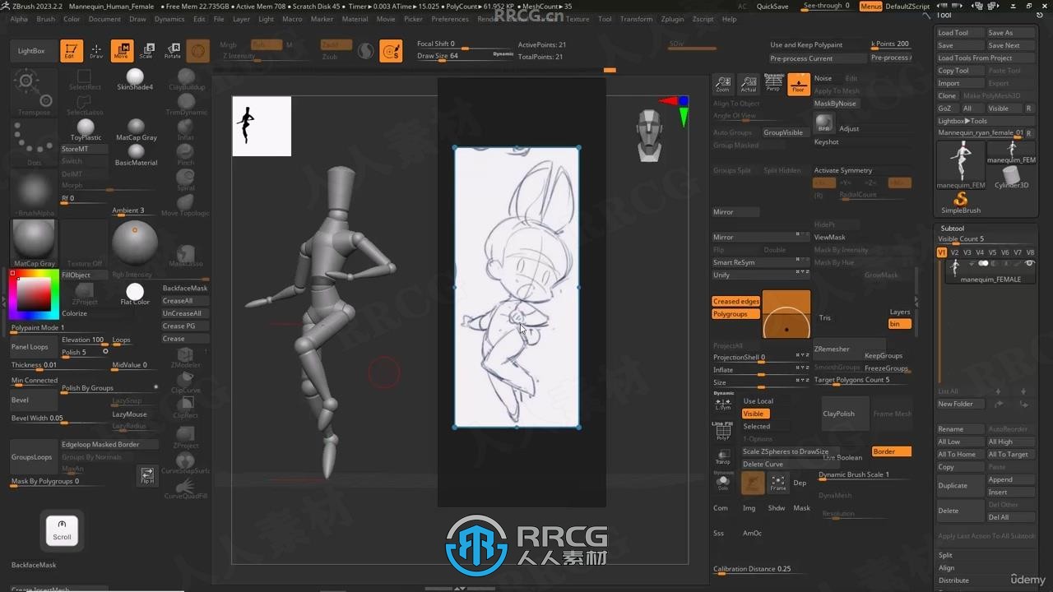Viewport: 1053px width, 592px height.
Task: Click the Duplicate subtool button
Action: coord(960,486)
